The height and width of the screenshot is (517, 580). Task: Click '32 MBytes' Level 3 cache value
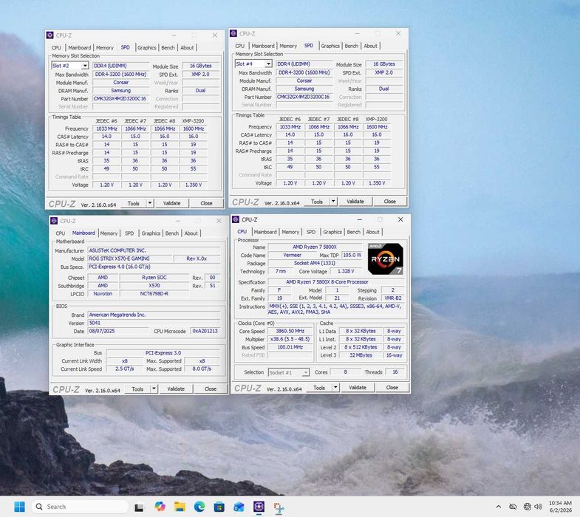[x=361, y=355]
